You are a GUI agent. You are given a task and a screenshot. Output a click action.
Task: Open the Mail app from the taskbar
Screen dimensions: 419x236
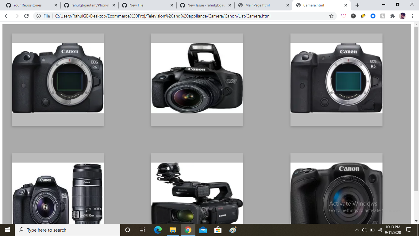tap(203, 230)
